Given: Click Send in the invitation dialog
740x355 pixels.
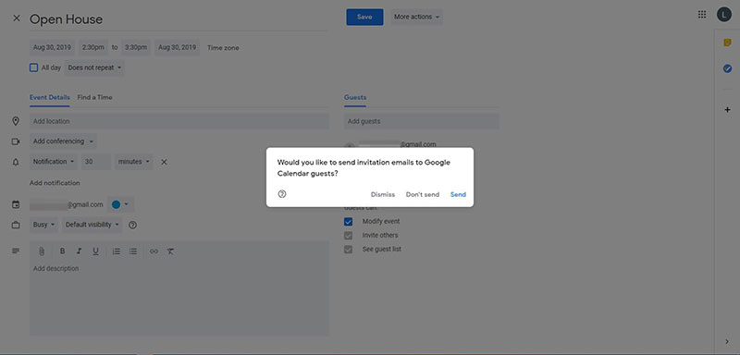Looking at the screenshot, I should click(x=458, y=194).
